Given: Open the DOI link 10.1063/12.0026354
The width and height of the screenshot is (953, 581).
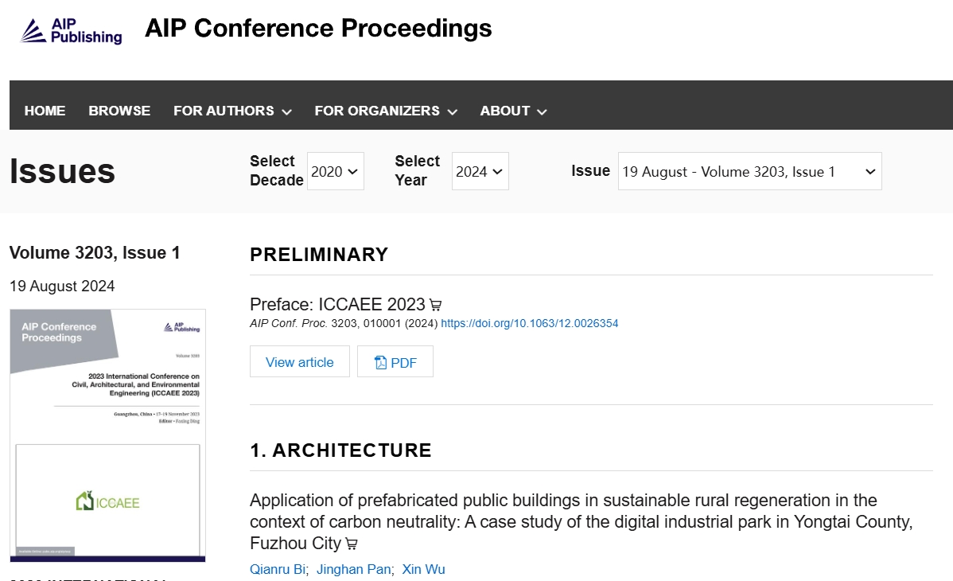Looking at the screenshot, I should 529,324.
